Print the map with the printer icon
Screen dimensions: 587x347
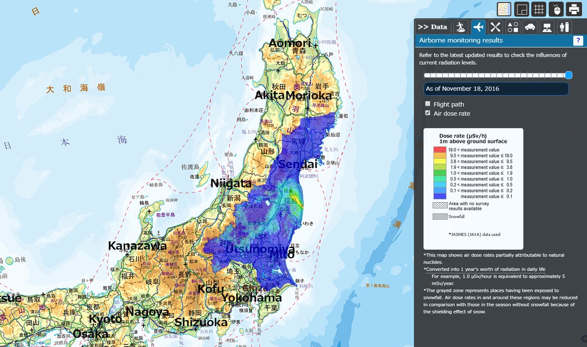click(573, 9)
